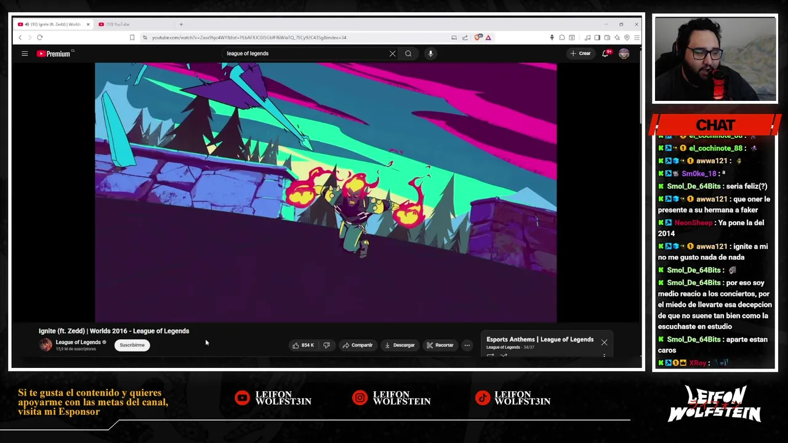
Task: Open the browser extensions puzzle icon
Action: (x=562, y=38)
